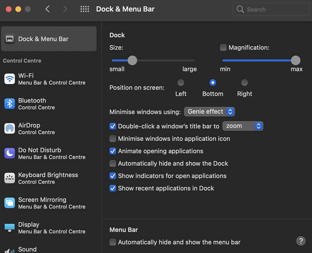Click the 'Size:' label
This screenshot has height=253, width=312.
[116, 48]
